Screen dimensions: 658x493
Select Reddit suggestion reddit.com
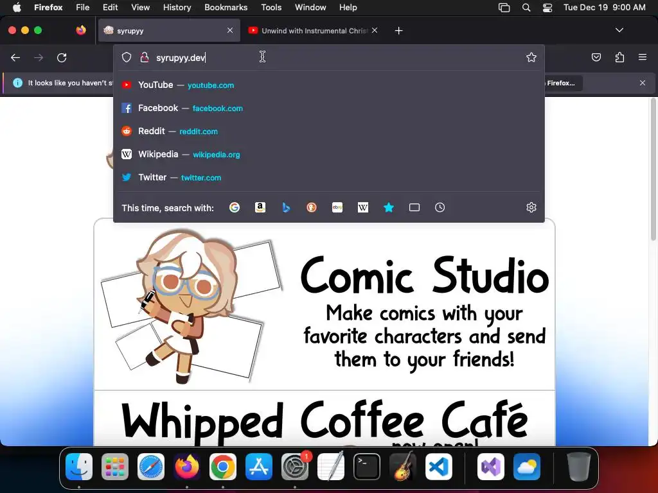(329, 131)
